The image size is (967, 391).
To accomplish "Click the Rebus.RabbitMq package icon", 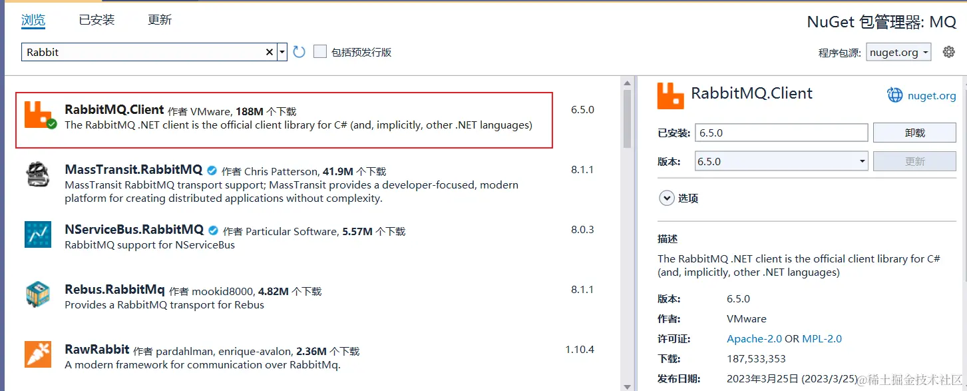I will point(37,294).
